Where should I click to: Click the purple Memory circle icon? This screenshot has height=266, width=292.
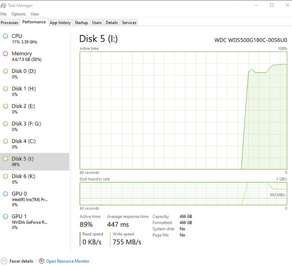tap(5, 53)
